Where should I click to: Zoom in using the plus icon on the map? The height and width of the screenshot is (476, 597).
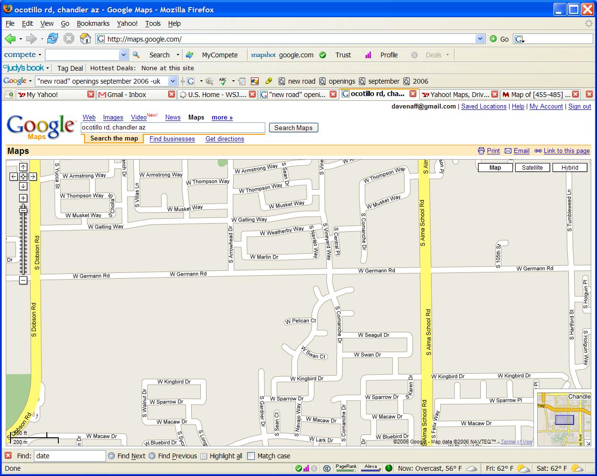[x=22, y=197]
